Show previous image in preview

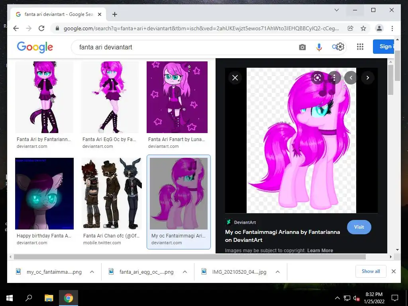pos(351,78)
